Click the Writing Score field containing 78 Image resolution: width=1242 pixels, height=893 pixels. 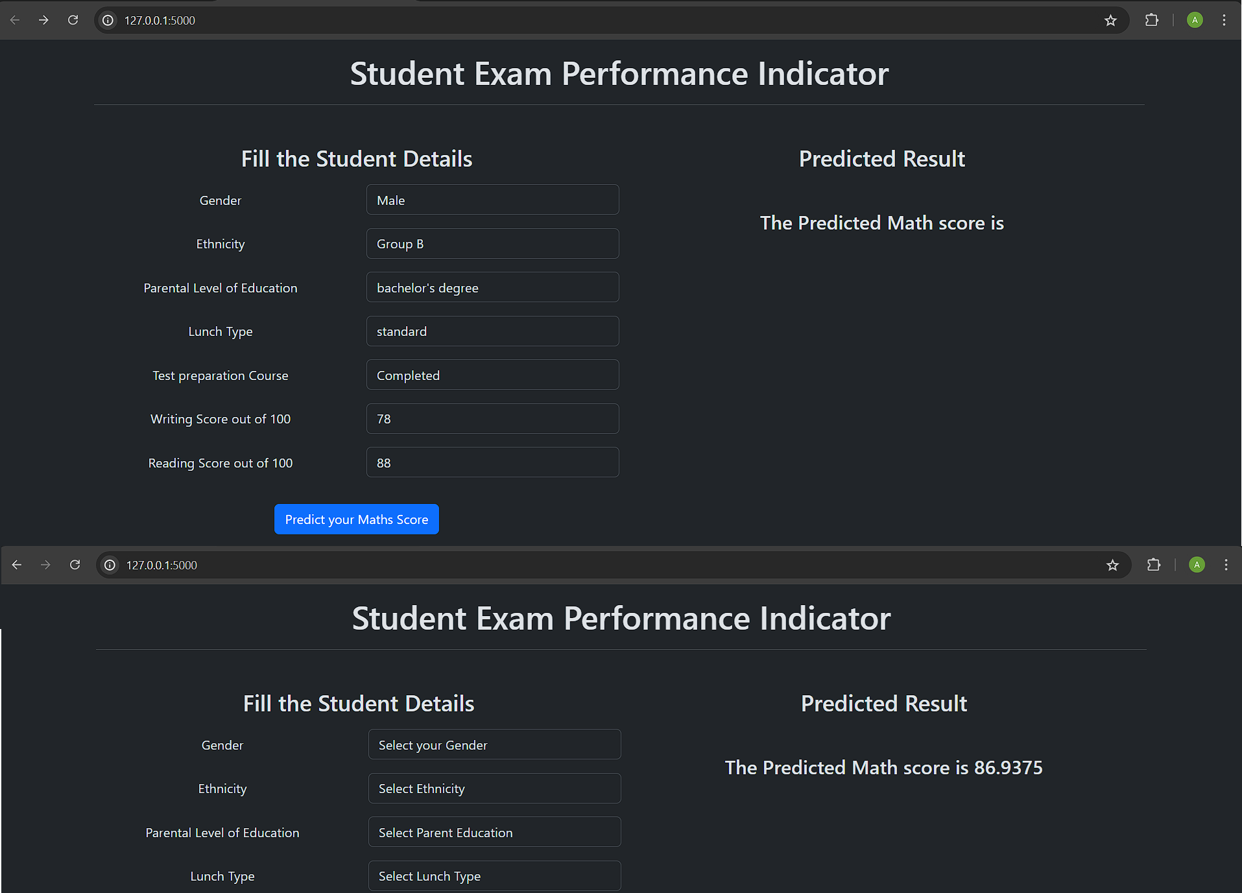(492, 419)
